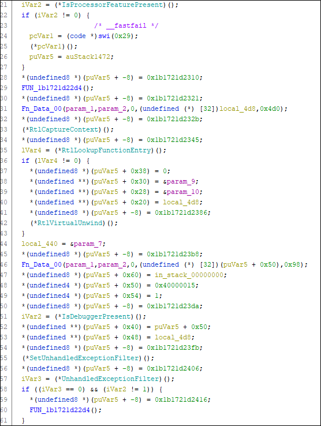The image size is (321, 426).
Task: Select local_4d8 on line 53
Action: (173, 337)
